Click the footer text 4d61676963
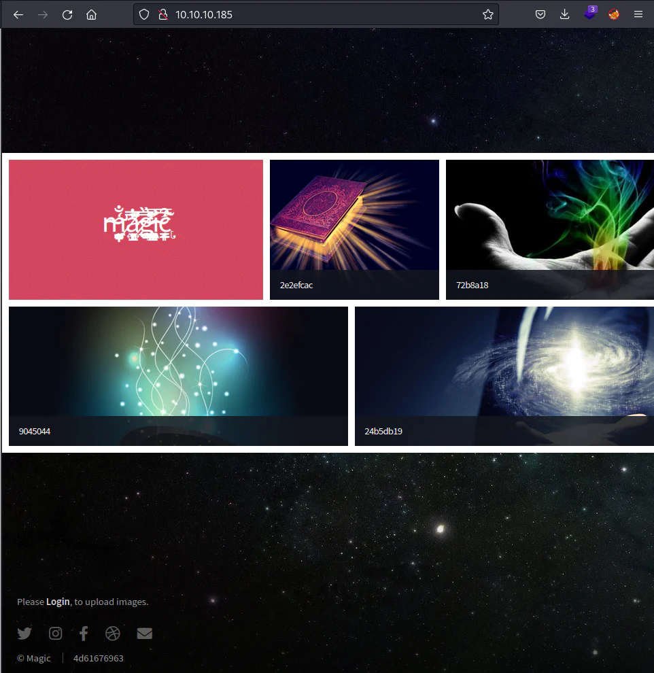The width and height of the screenshot is (654, 673). [x=99, y=658]
